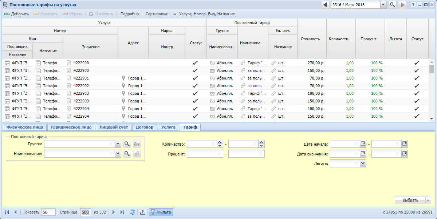This screenshot has height=219, width=437.
Task: Click the grid scrollbar up arrow
Action: pyautogui.click(x=432, y=62)
